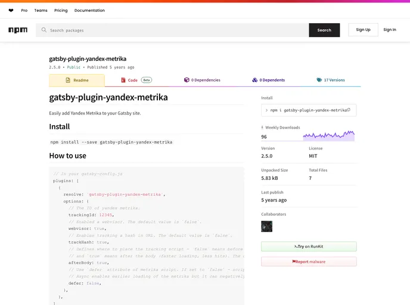Click the Try on RunKit button
This screenshot has width=410, height=305.
pyautogui.click(x=309, y=247)
